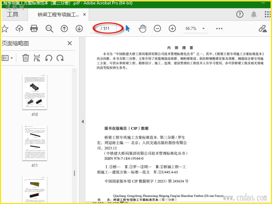Click the CIP 数据核字 (2023) 第 245634 号 line
This screenshot has width=272, height=204.
coord(147,181)
